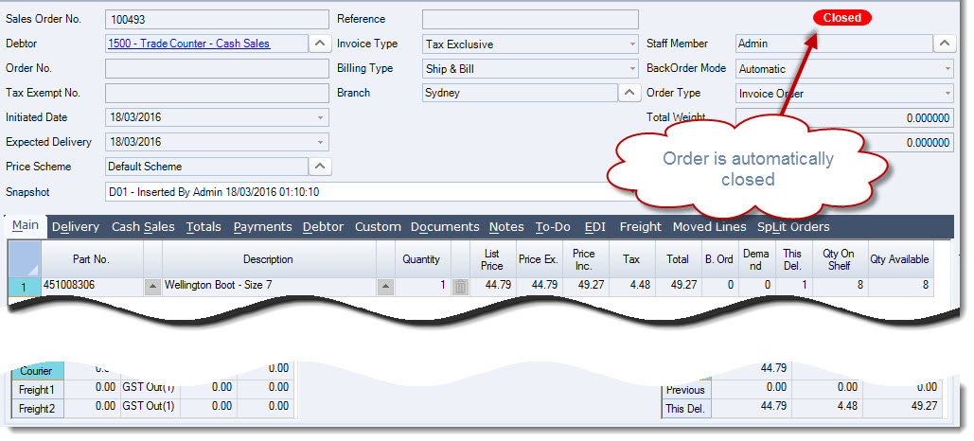Open the Split Orders tab

793,227
